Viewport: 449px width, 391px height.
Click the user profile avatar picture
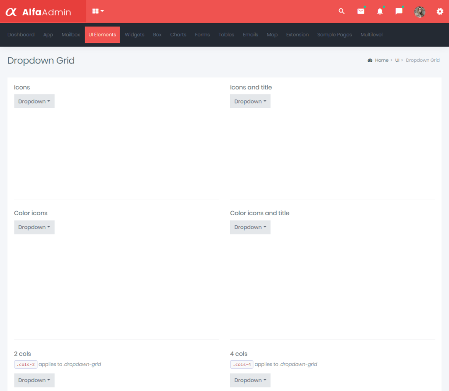[420, 11]
